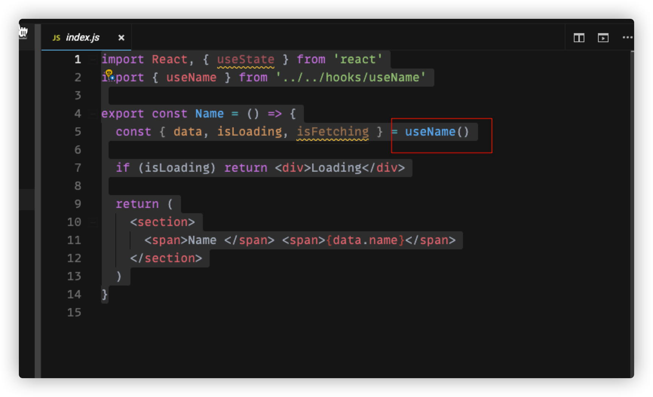Select the index.js editor tab
The width and height of the screenshot is (653, 397).
(x=86, y=37)
